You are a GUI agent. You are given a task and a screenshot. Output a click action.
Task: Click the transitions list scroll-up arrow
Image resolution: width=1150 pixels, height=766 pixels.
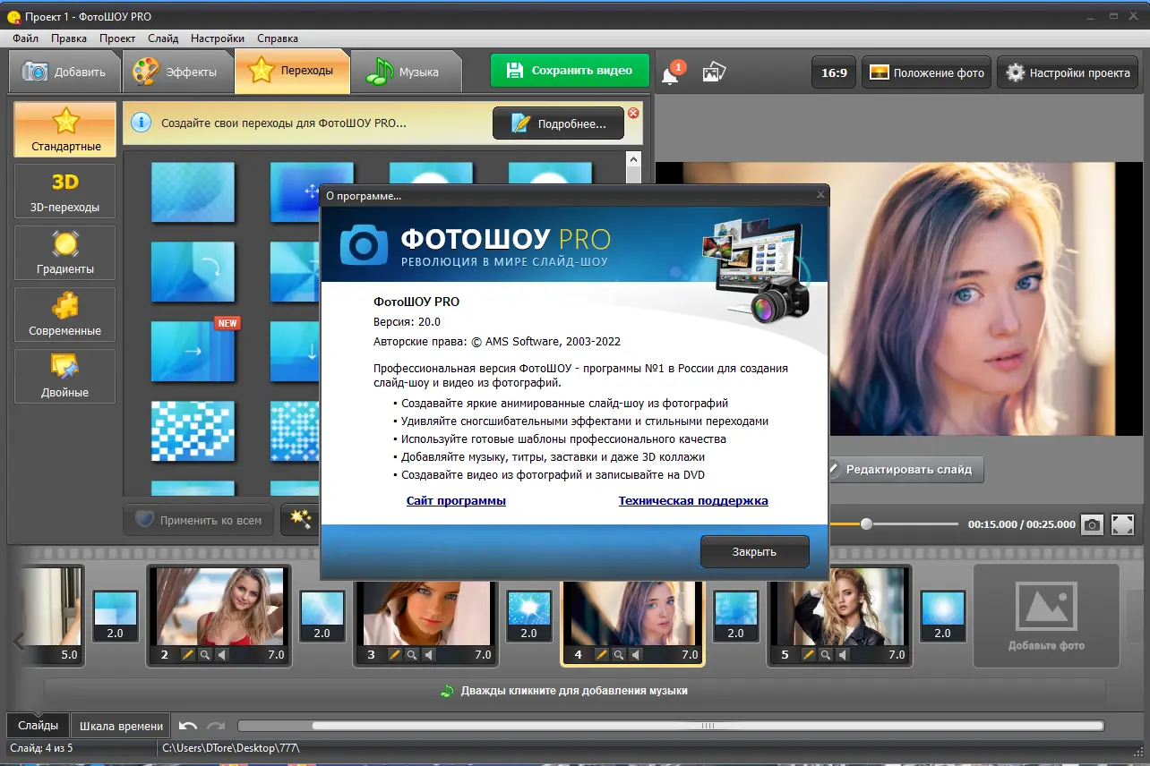633,159
